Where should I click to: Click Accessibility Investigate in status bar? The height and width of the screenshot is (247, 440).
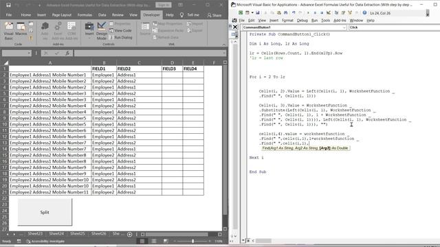45,241
